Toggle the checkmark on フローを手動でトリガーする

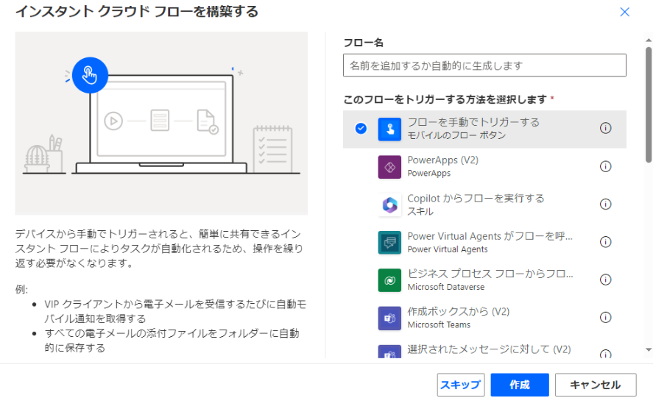pos(361,129)
